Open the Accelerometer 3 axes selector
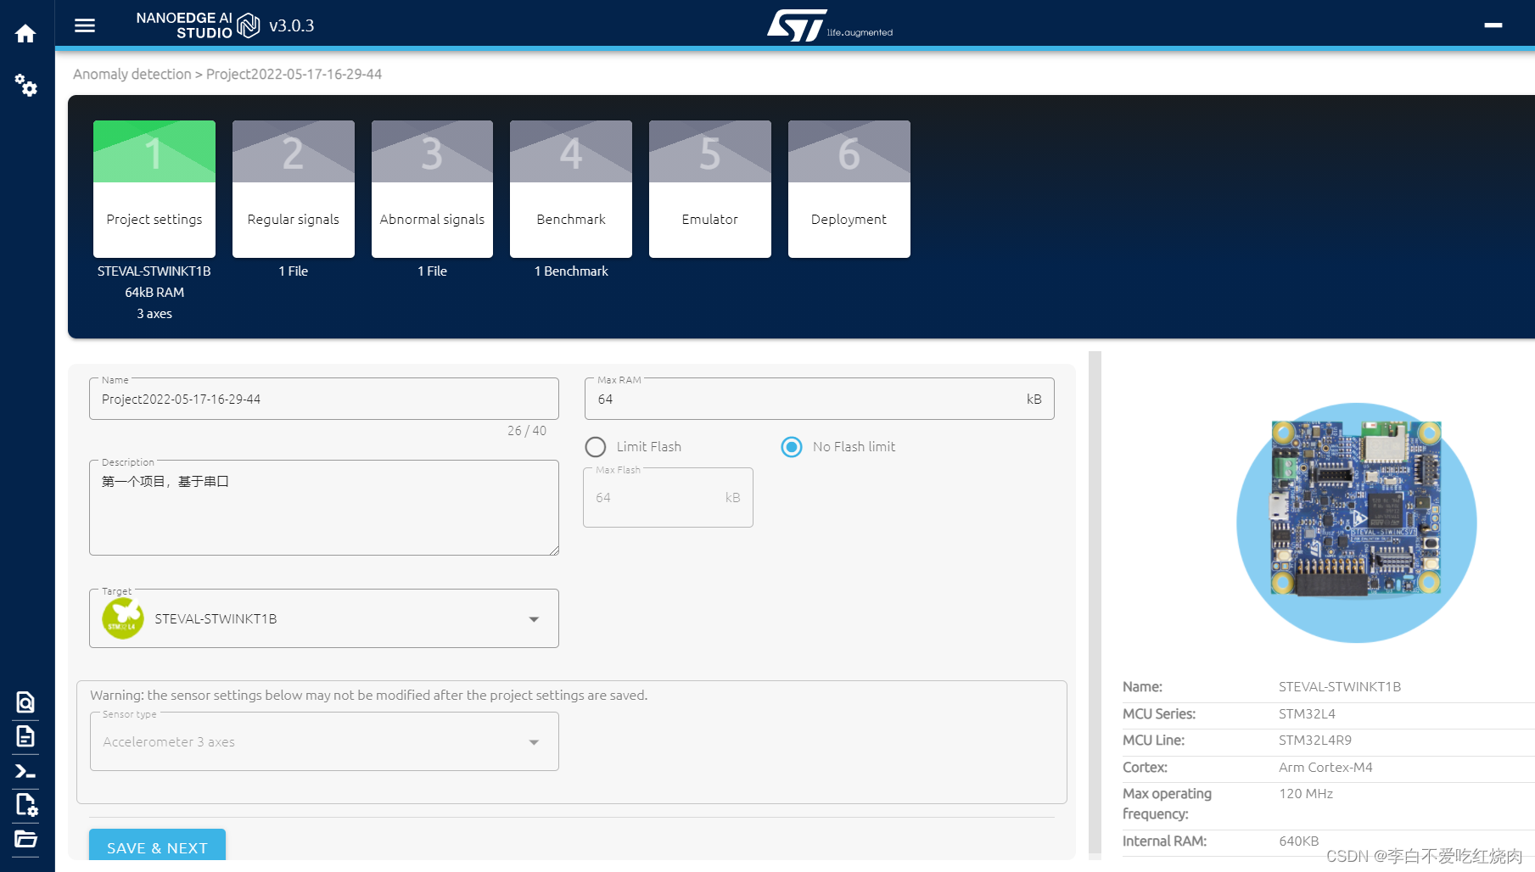The height and width of the screenshot is (872, 1535). click(x=324, y=741)
